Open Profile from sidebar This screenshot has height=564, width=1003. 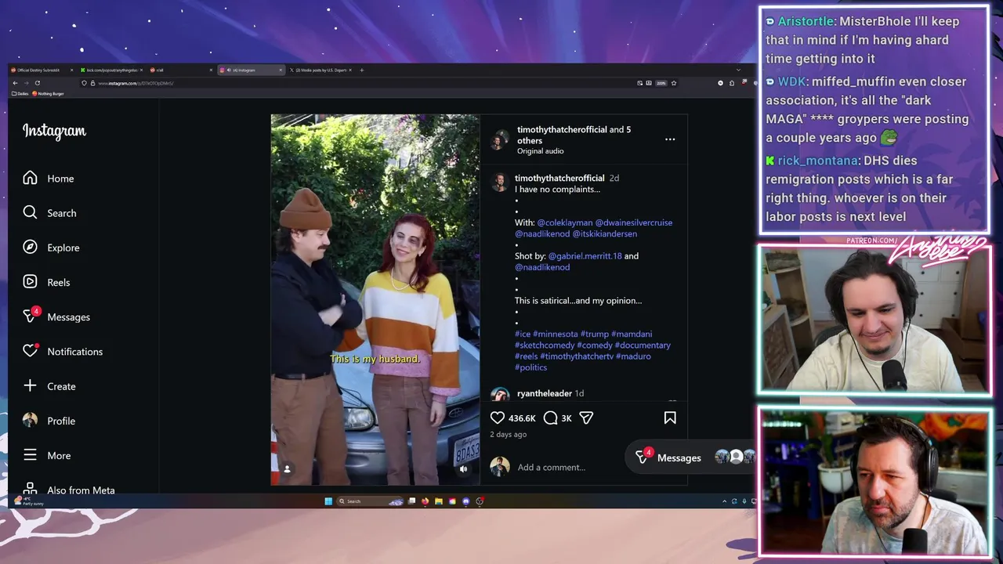tap(49, 421)
